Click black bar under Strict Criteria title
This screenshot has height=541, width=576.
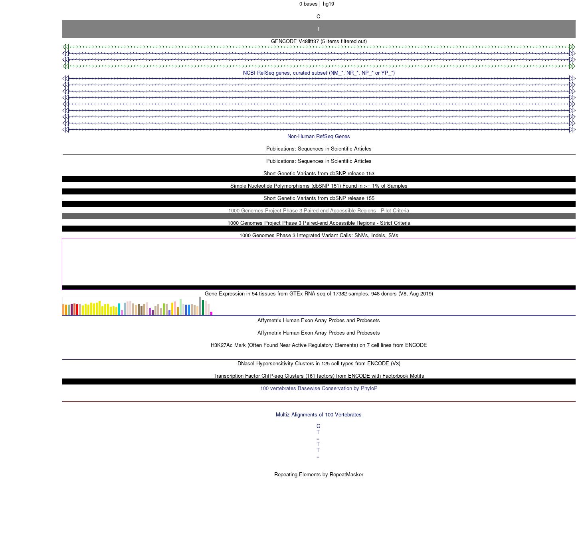point(319,229)
